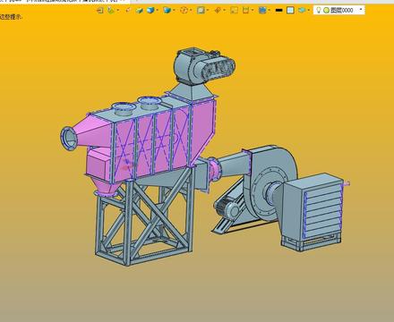Image resolution: width=394 pixels, height=322 pixels.
Task: Click the gray square section icon
Action: [201, 11]
